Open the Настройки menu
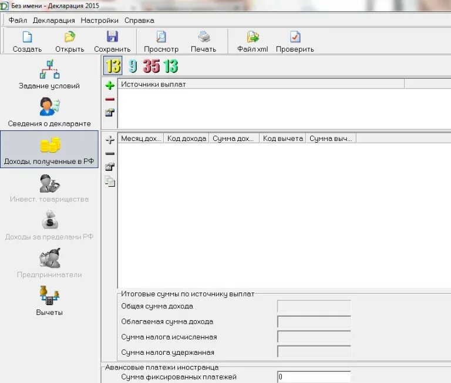The width and height of the screenshot is (451, 383). pyautogui.click(x=99, y=21)
